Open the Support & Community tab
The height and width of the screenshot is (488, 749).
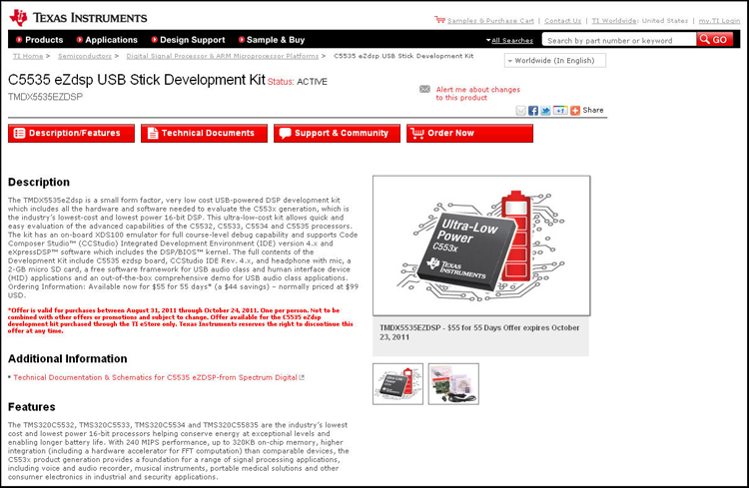point(337,133)
